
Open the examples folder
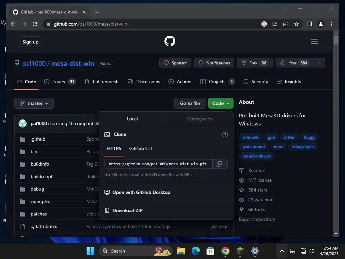[40, 201]
